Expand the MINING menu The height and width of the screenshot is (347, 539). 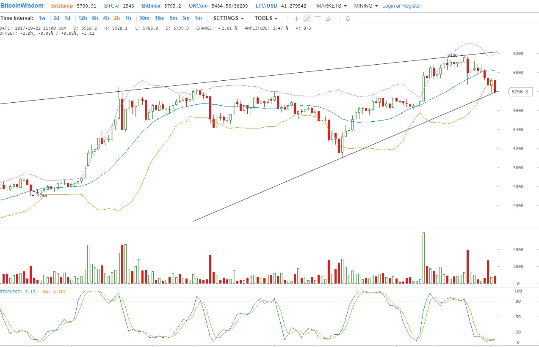pos(366,6)
